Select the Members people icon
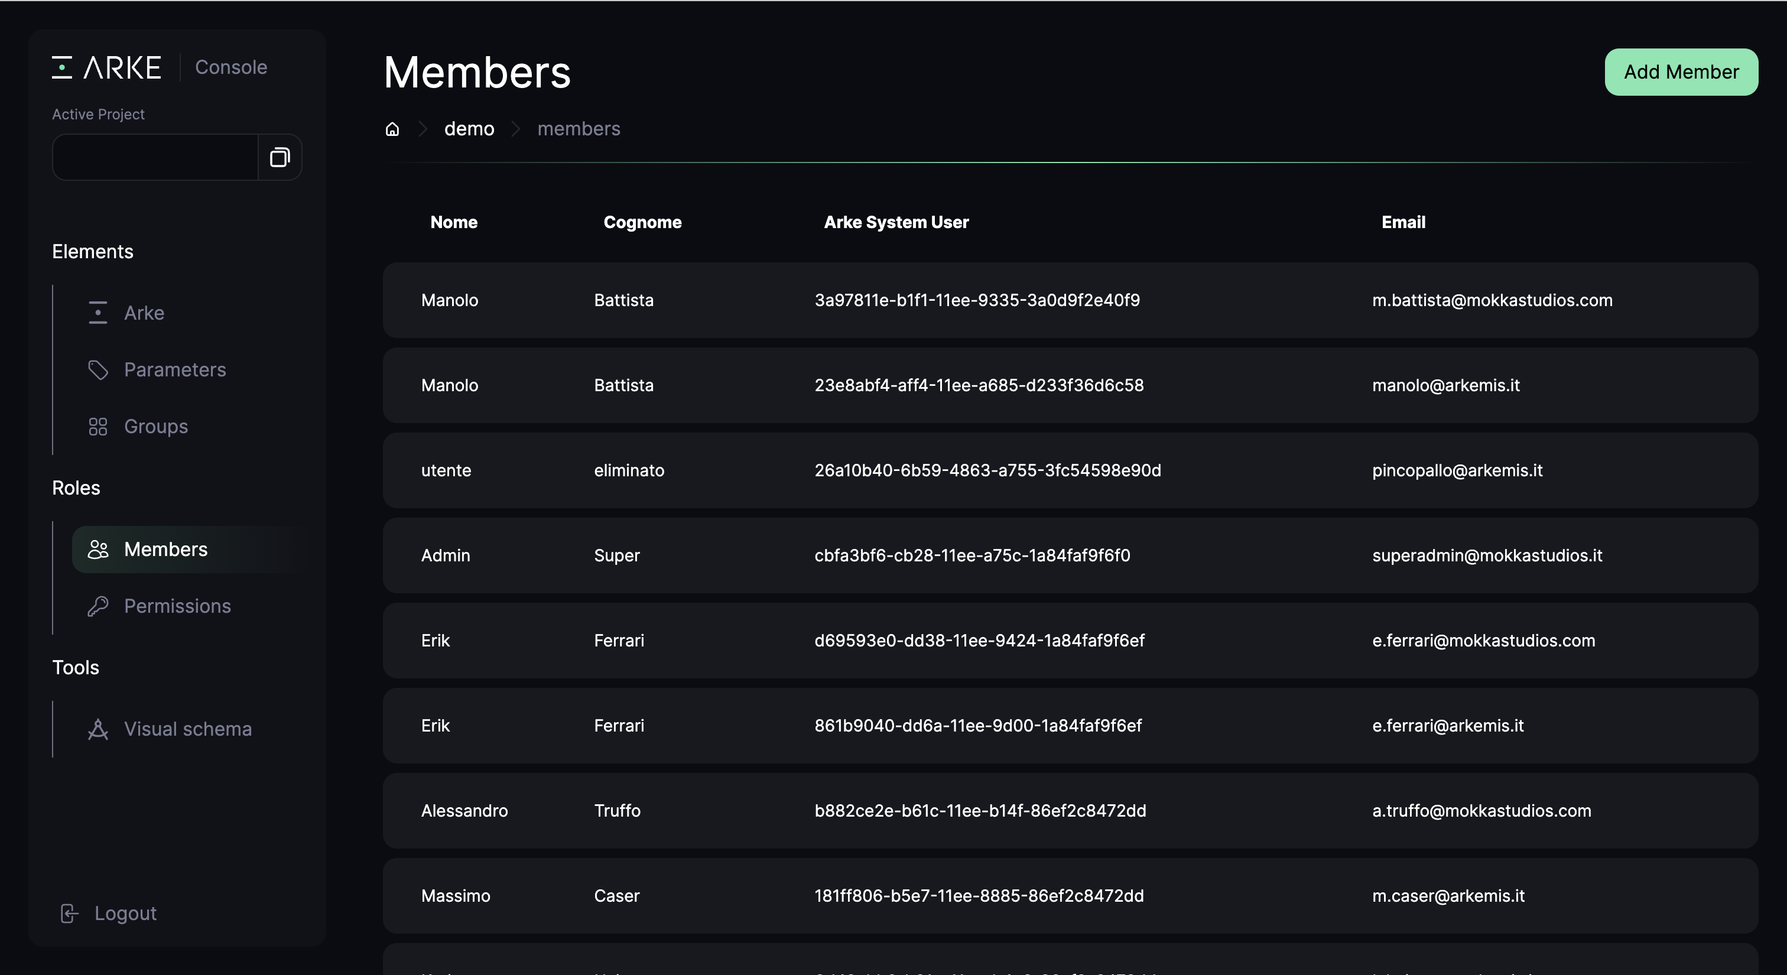 pyautogui.click(x=98, y=549)
